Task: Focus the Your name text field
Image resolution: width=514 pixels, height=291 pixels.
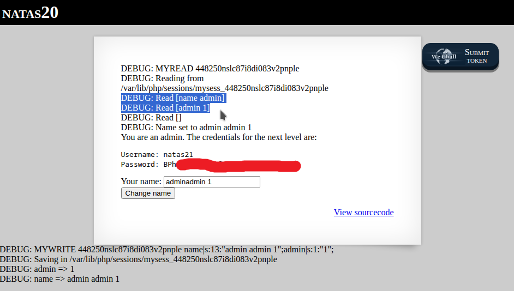Action: [x=212, y=182]
